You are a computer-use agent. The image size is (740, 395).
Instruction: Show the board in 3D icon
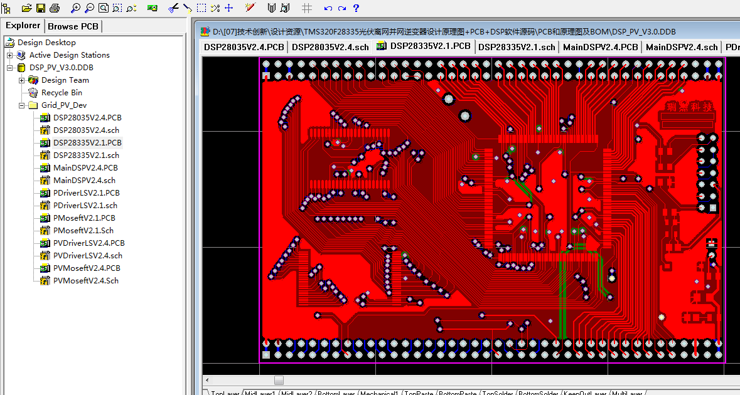152,8
